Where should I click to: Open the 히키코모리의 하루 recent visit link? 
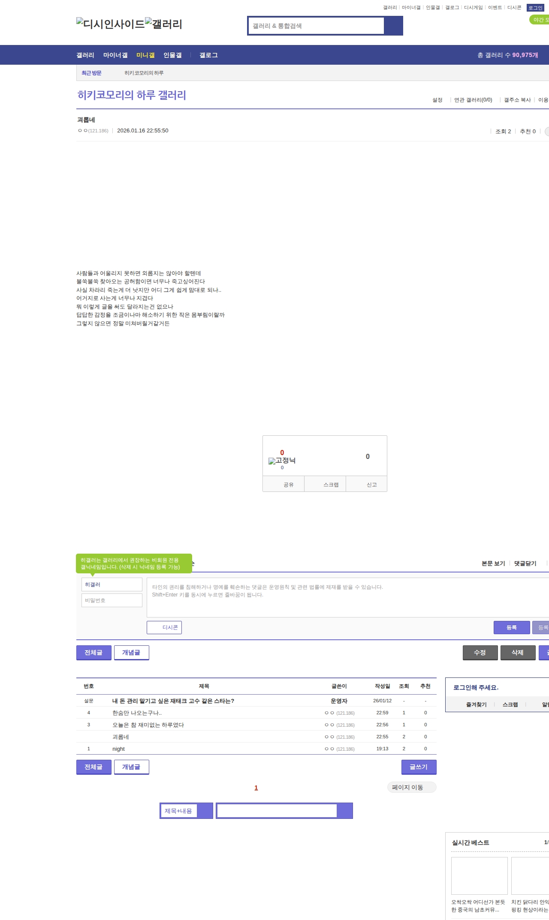coord(144,73)
